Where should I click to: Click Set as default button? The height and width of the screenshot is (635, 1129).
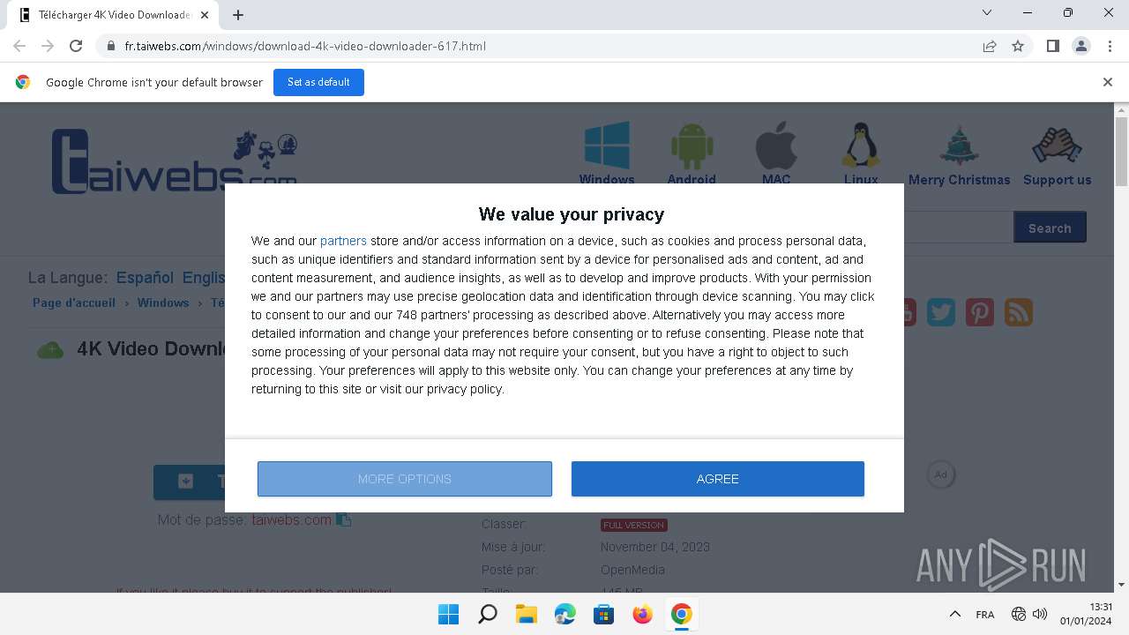pyautogui.click(x=318, y=82)
